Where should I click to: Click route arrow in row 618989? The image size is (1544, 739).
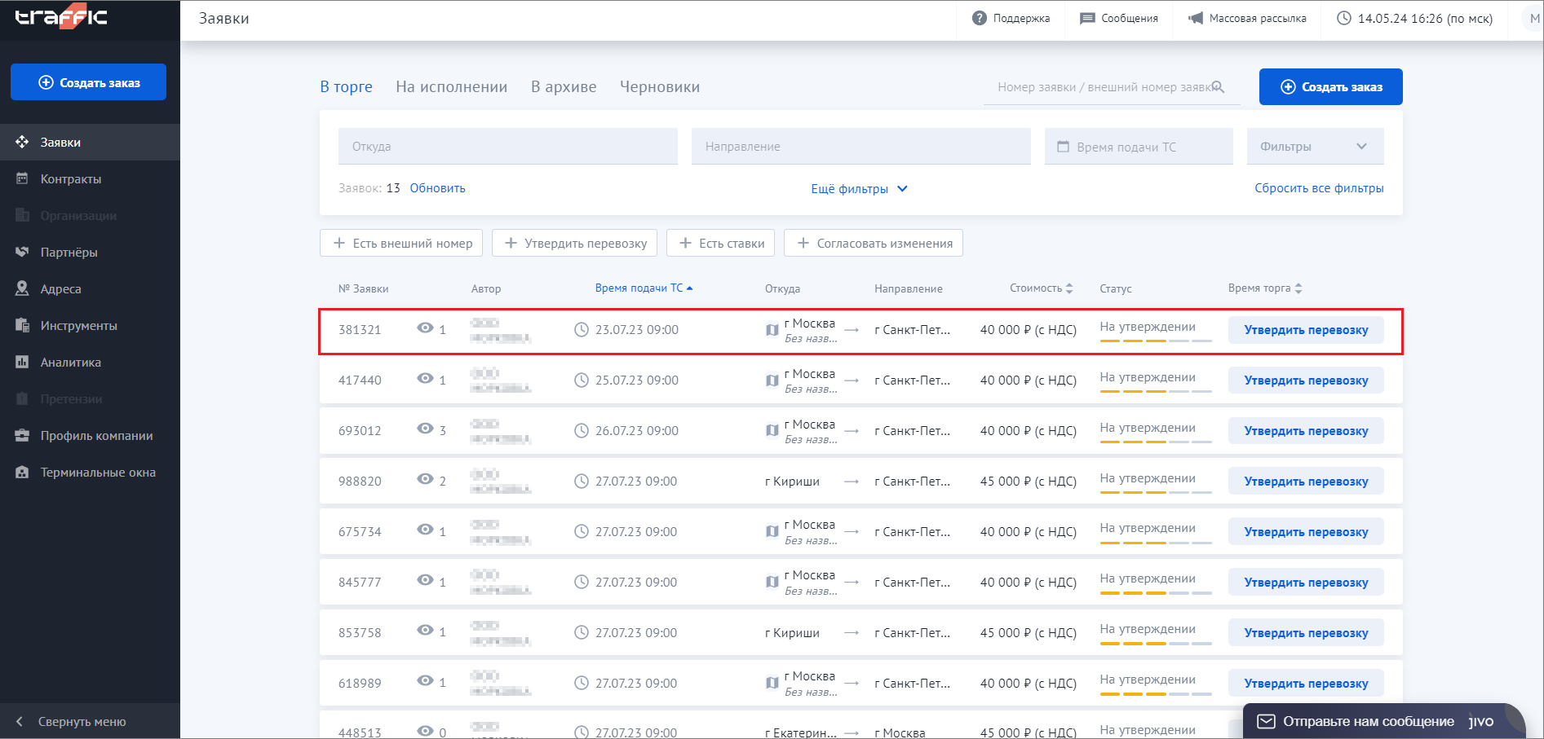852,684
